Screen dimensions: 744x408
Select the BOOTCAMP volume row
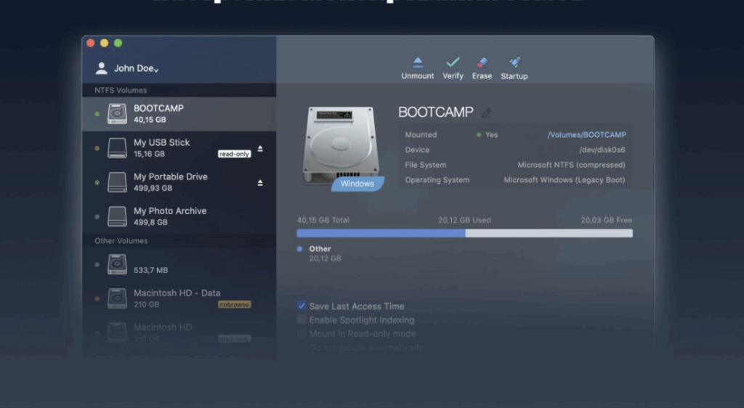pos(179,114)
